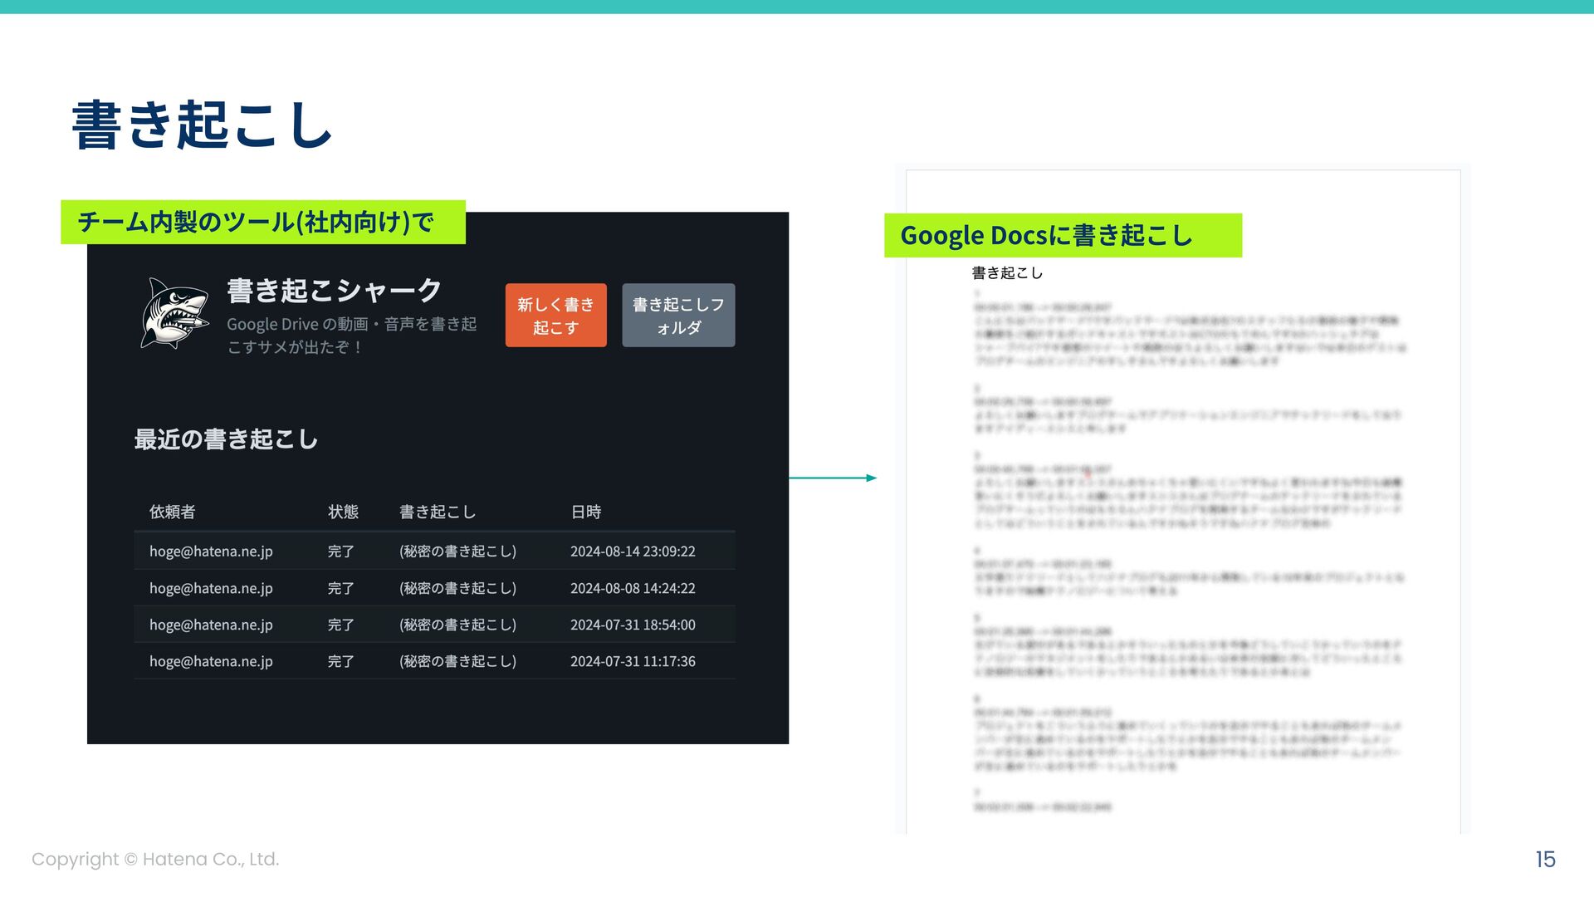Click (秘密の書き起こし) link in first row
The height and width of the screenshot is (897, 1594).
pyautogui.click(x=457, y=551)
